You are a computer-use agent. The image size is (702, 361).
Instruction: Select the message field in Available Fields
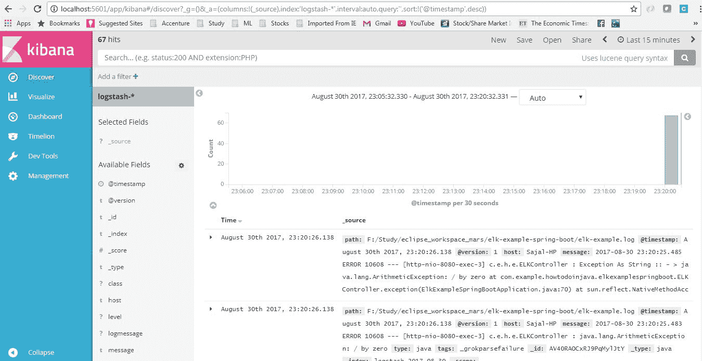[121, 350]
